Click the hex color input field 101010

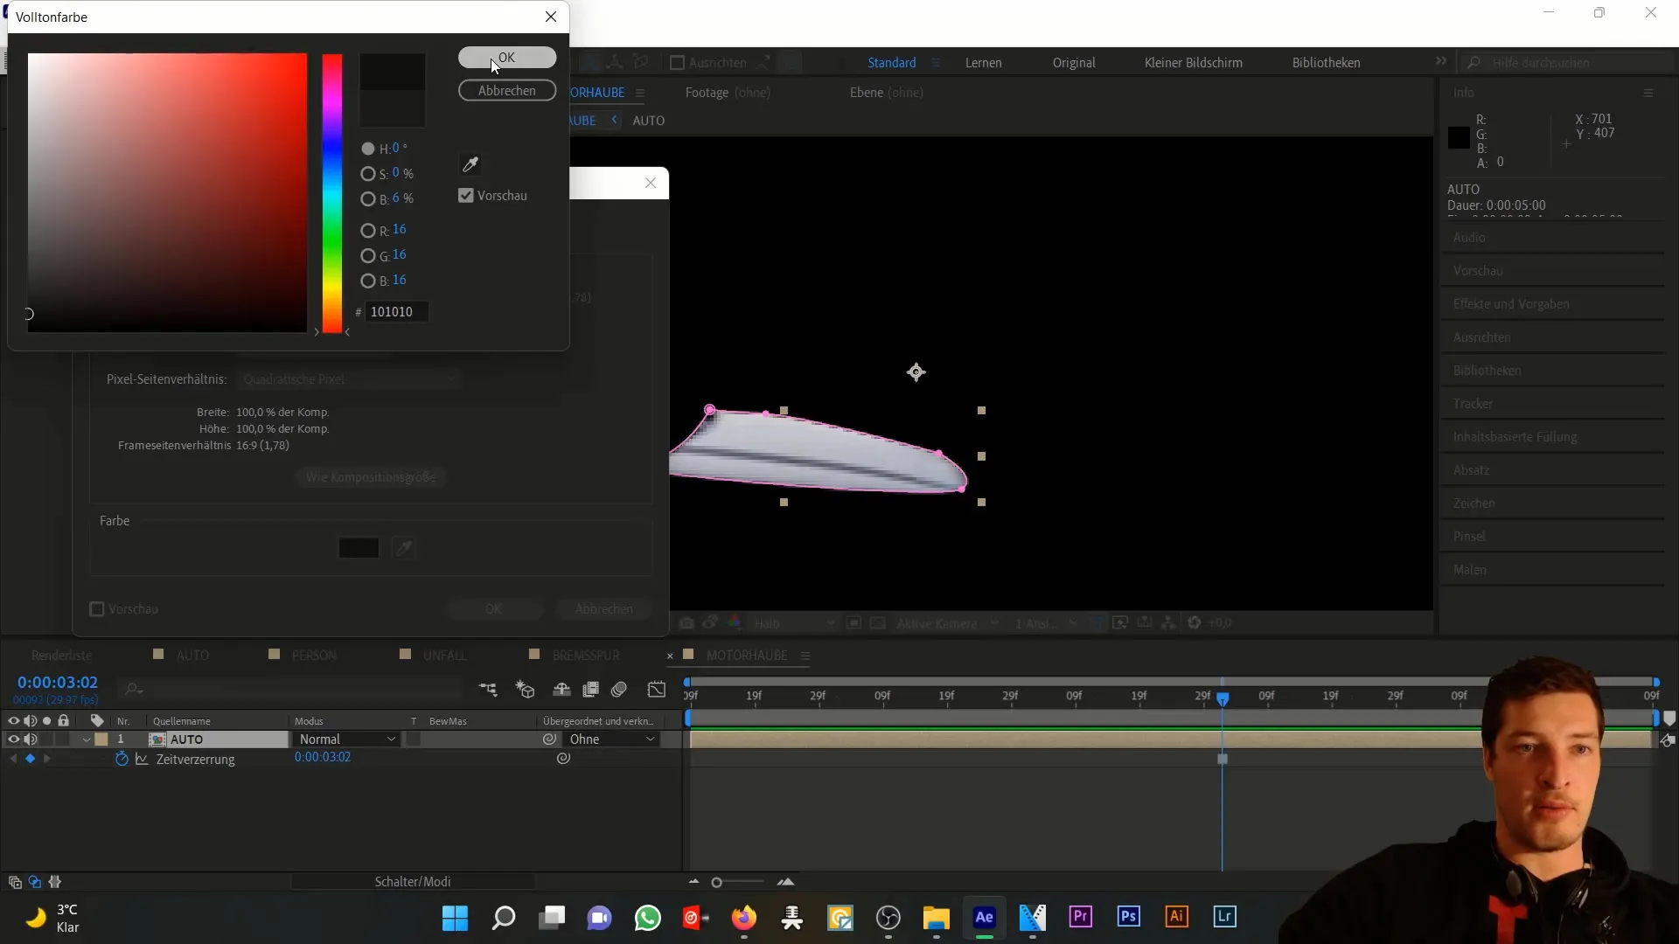tap(392, 311)
